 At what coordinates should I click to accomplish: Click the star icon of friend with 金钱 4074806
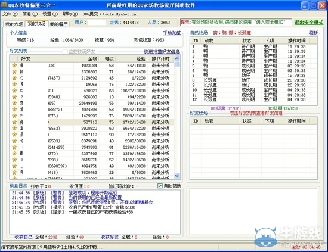coord(14,109)
